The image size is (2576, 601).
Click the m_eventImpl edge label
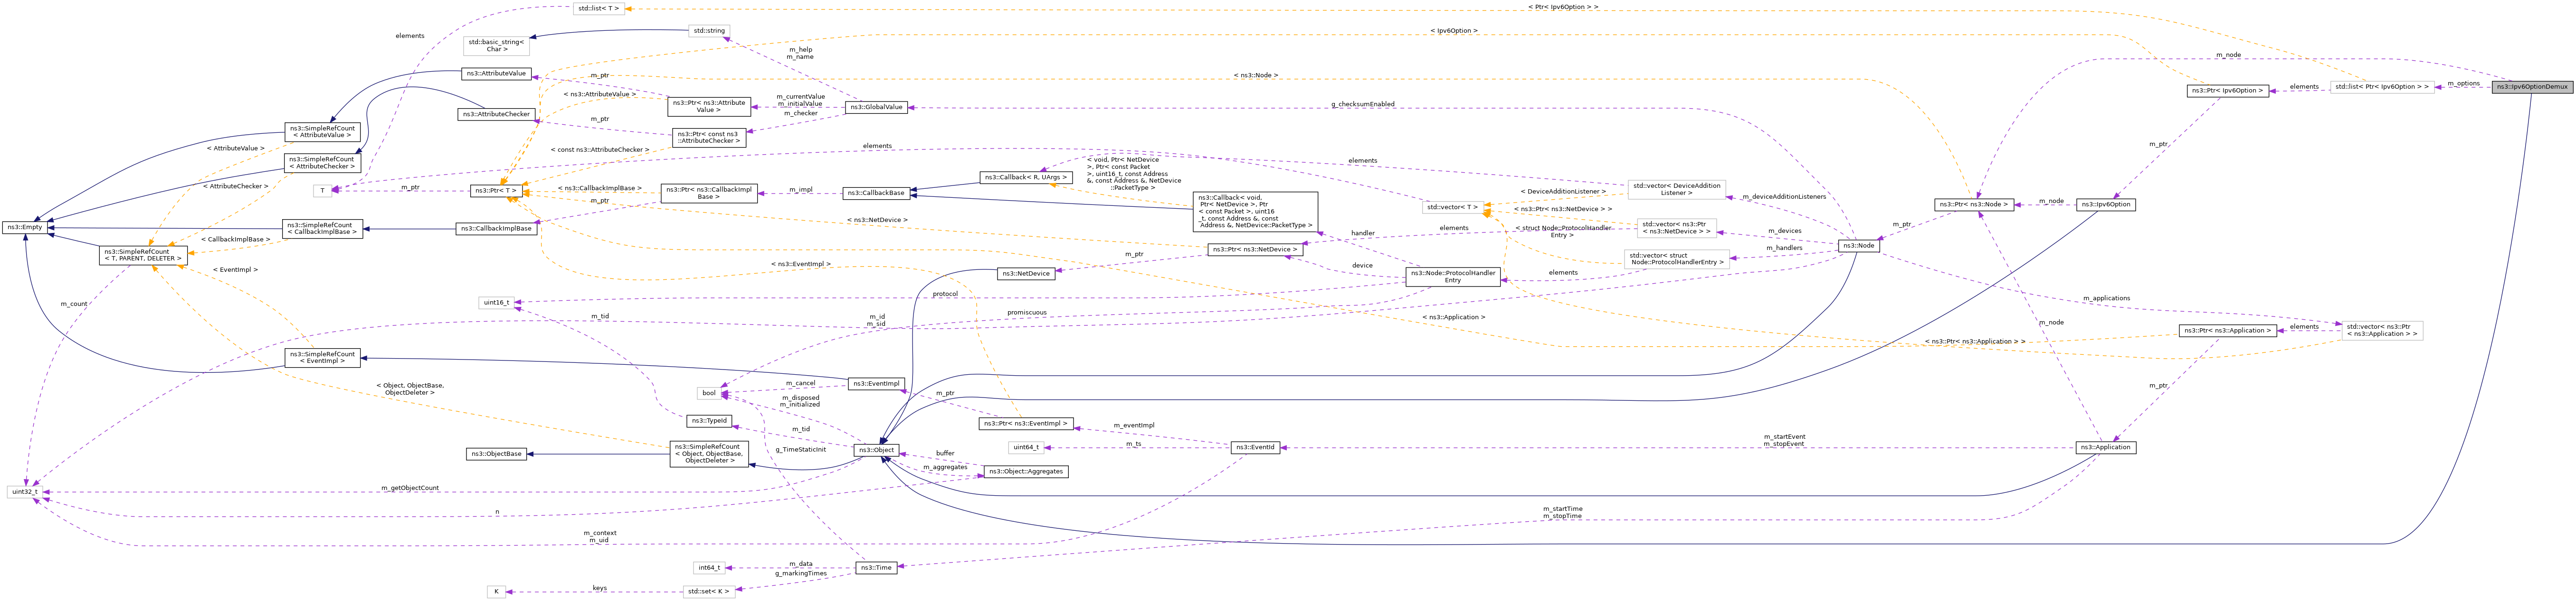coord(1134,425)
